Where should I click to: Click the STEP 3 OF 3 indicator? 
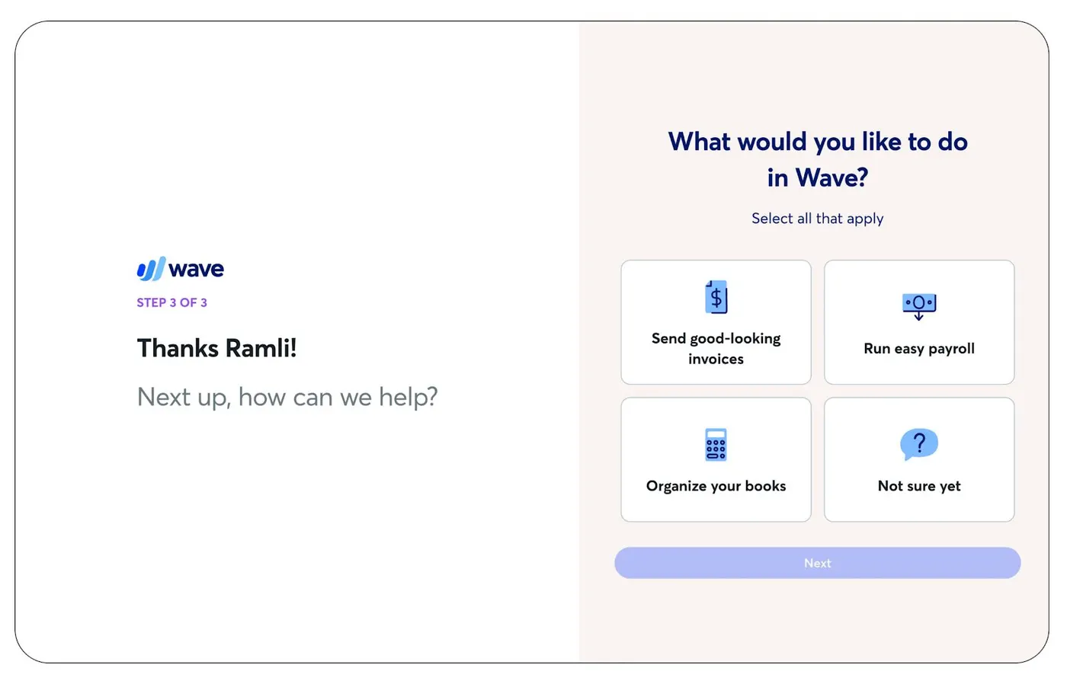pyautogui.click(x=171, y=302)
